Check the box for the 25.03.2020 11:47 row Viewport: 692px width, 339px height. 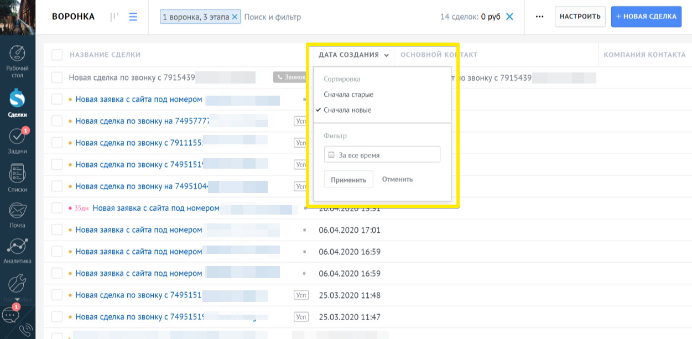(57, 317)
